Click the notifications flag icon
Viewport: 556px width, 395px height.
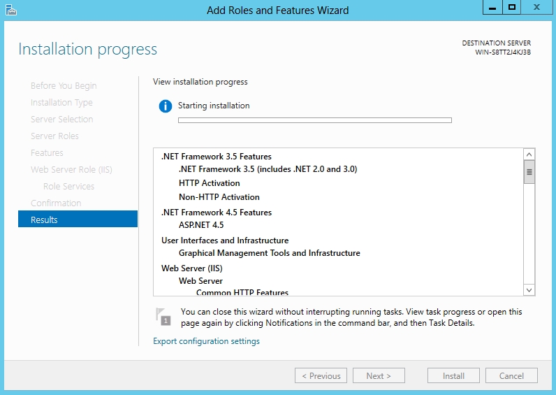tap(163, 316)
